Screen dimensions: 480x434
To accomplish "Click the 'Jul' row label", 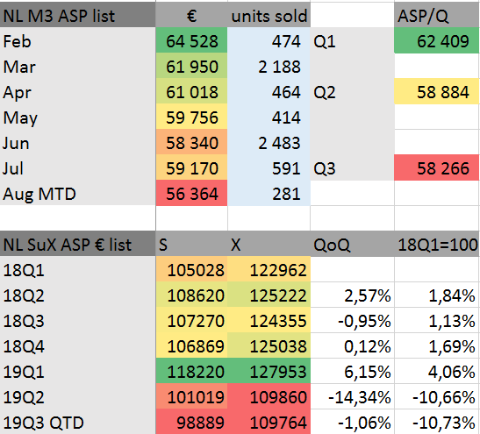I will [78, 167].
